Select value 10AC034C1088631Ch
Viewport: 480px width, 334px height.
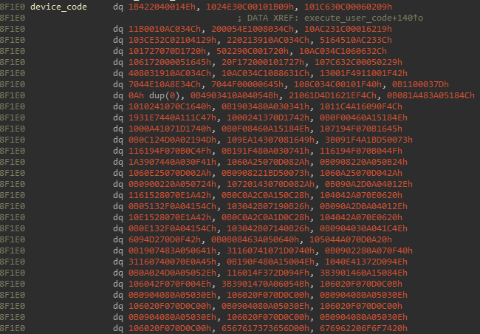point(265,73)
